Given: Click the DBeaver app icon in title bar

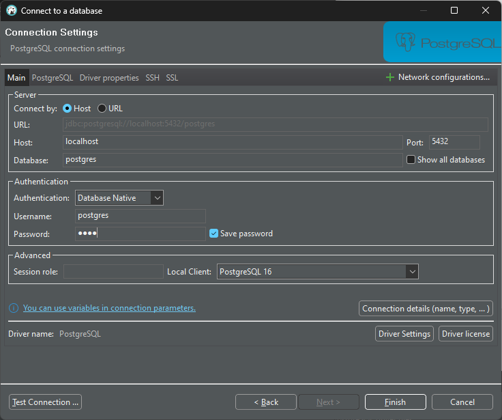Looking at the screenshot, I should [12, 10].
